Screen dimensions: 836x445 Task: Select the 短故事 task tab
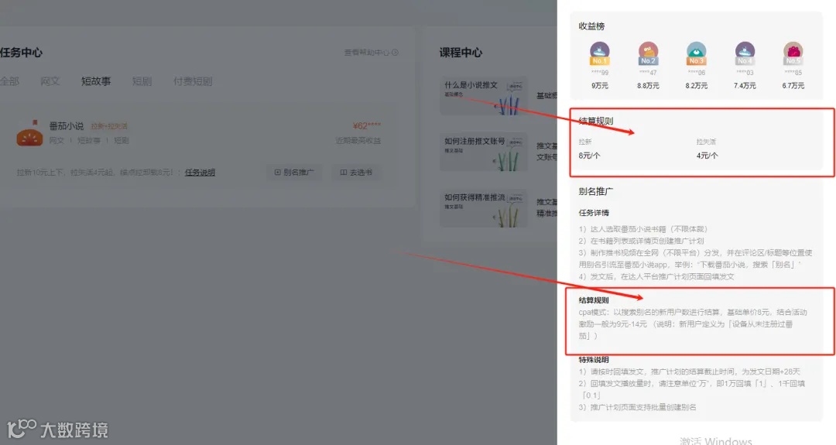[96, 81]
